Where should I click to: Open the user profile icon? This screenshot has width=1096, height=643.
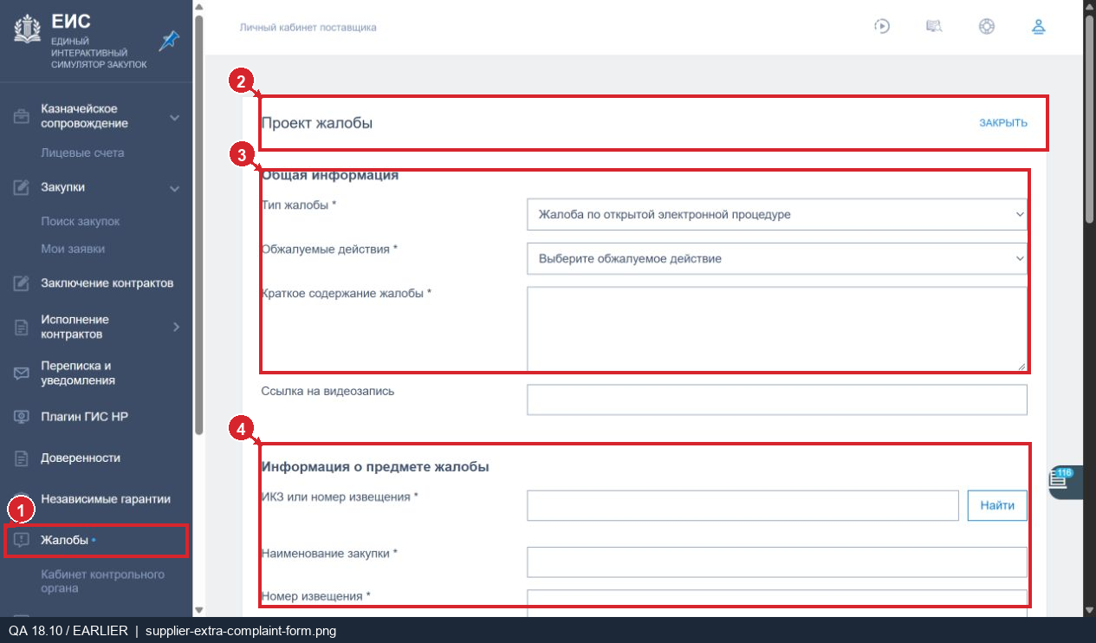click(x=1038, y=26)
